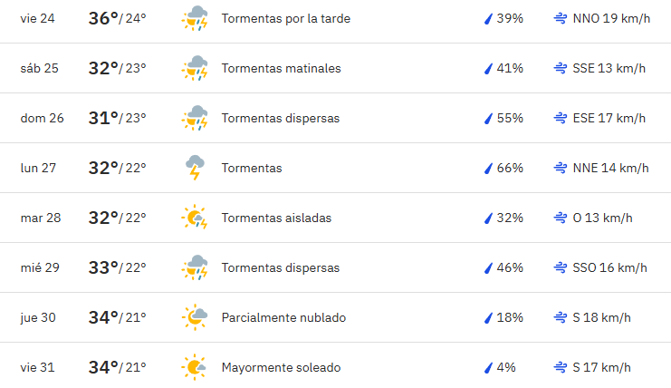
Task: Click the wind icon beside NNO 19 km/h
Action: 561,18
